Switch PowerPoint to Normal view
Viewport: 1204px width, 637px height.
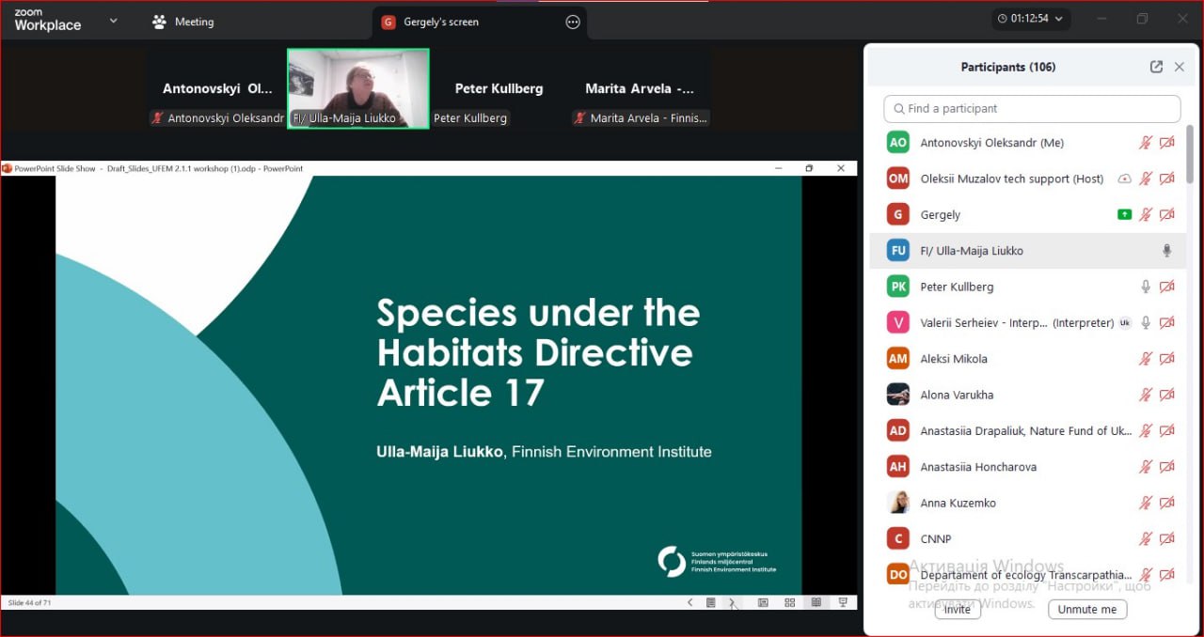coord(763,602)
